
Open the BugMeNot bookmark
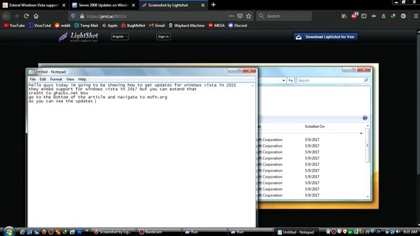click(x=133, y=26)
